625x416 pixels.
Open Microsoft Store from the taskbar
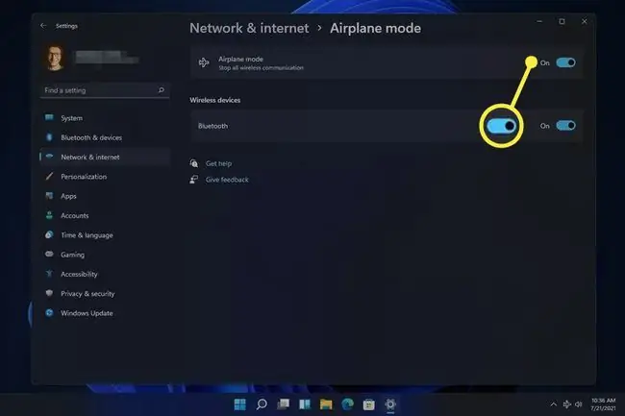(x=369, y=404)
